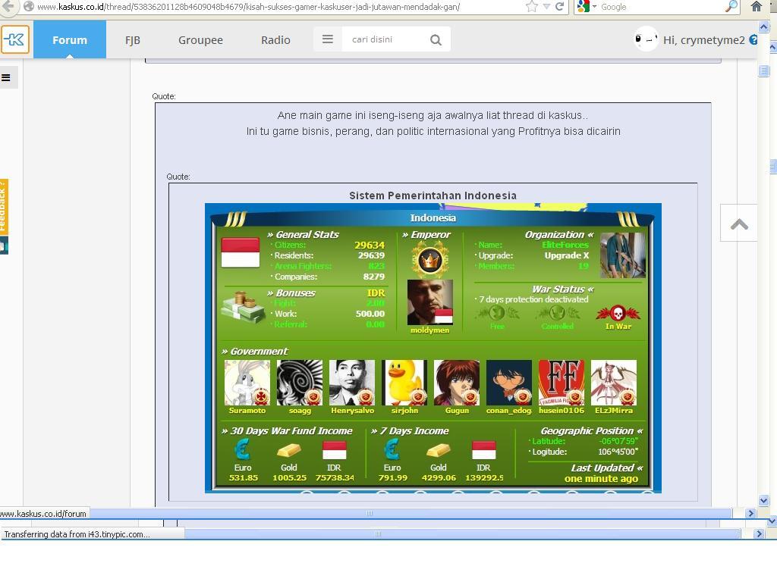Open the Radio tab

275,40
